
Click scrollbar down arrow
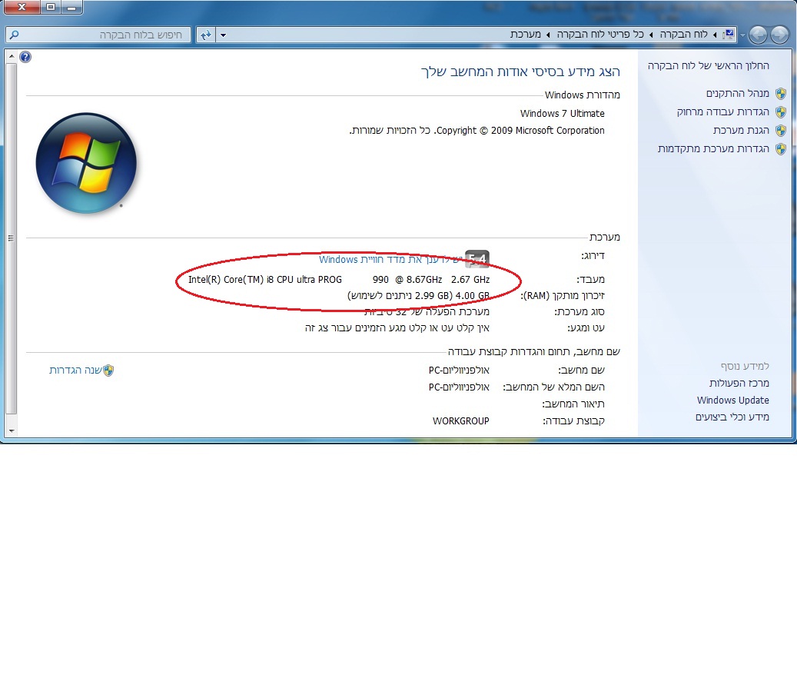[x=12, y=431]
